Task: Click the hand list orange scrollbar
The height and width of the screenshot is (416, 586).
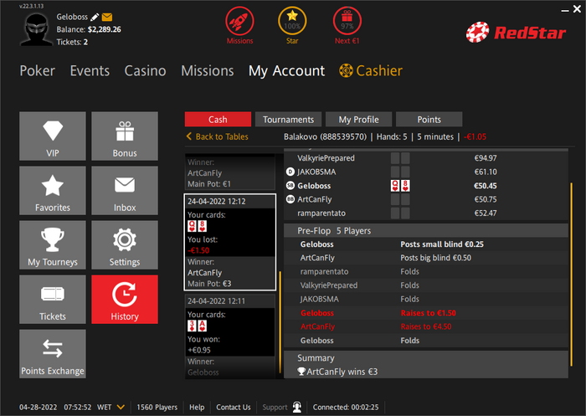Action: (x=280, y=321)
